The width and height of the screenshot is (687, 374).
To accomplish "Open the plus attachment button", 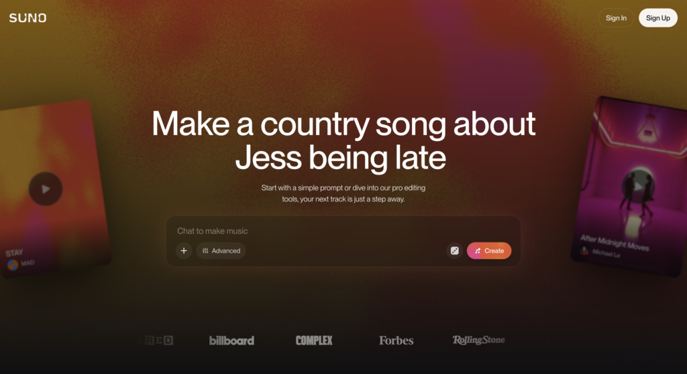I will (x=184, y=251).
